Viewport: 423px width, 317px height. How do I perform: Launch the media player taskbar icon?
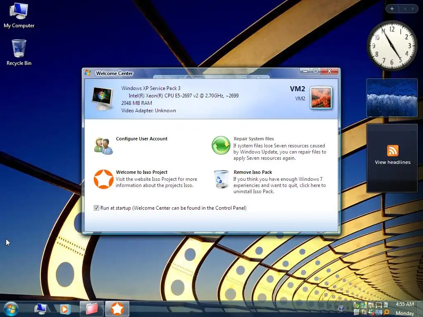(65, 309)
